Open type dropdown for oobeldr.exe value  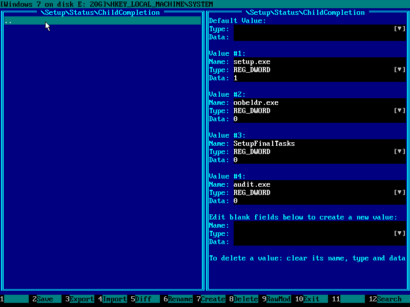400,111
